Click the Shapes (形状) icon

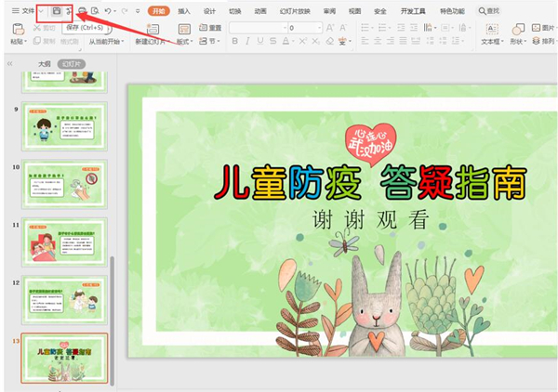[x=518, y=28]
